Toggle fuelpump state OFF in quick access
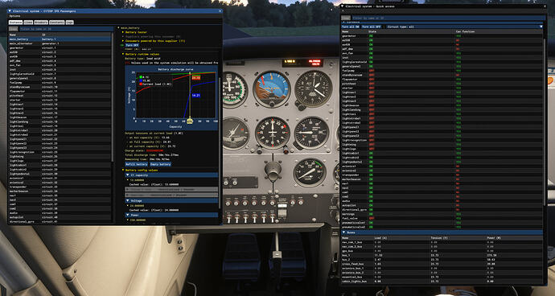This screenshot has width=555, height=296. click(372, 71)
